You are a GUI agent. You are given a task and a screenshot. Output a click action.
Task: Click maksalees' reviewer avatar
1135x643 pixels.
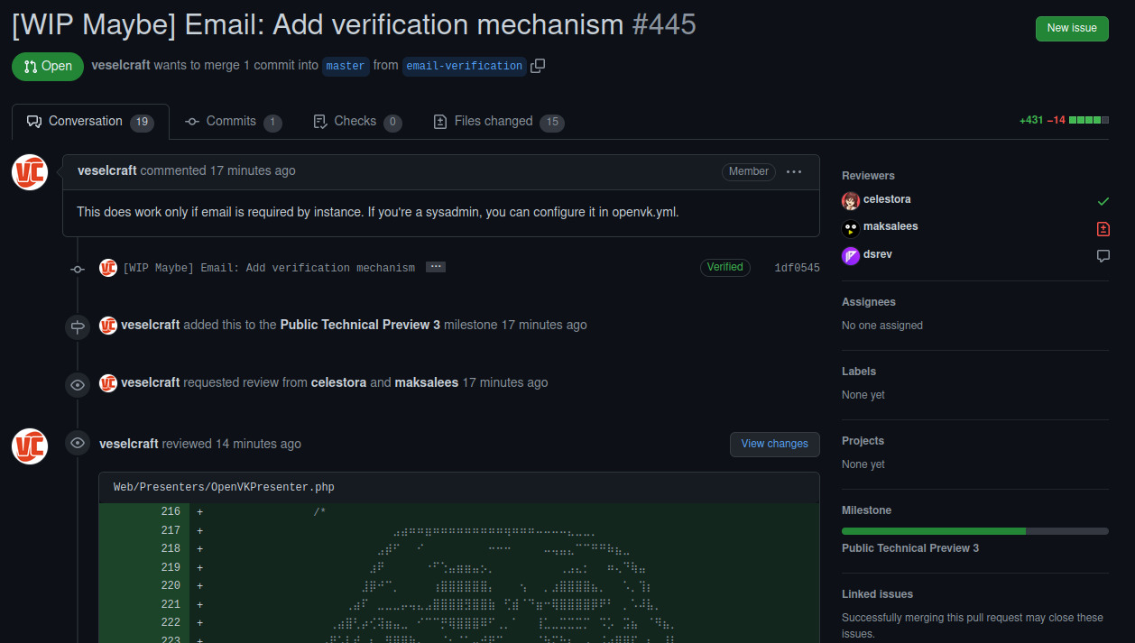[x=850, y=228]
